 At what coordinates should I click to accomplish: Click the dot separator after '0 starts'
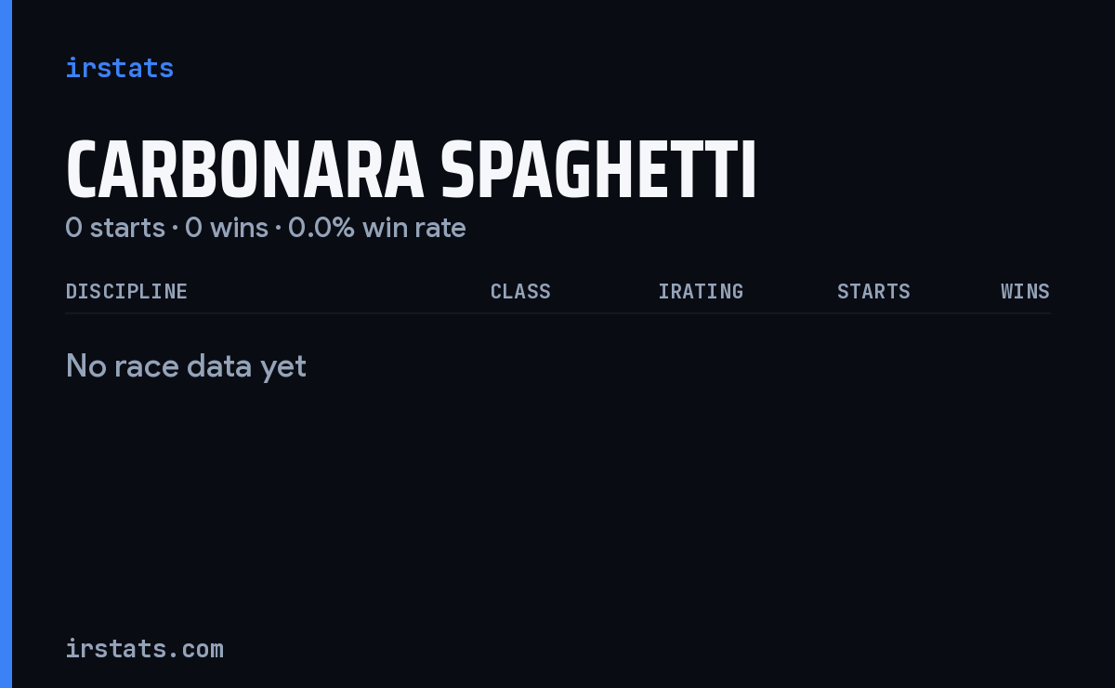[175, 229]
